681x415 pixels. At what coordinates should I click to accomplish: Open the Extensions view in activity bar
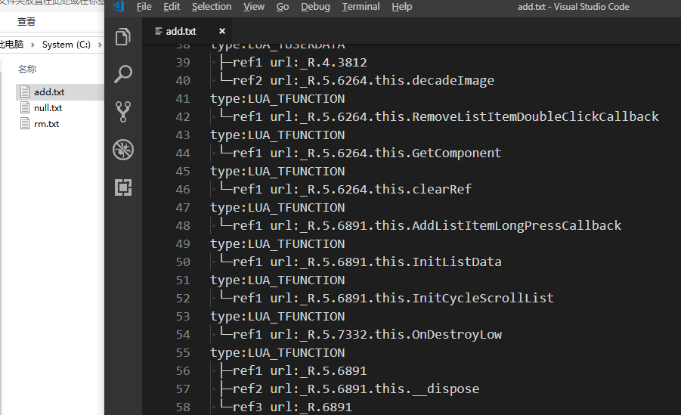tap(123, 187)
